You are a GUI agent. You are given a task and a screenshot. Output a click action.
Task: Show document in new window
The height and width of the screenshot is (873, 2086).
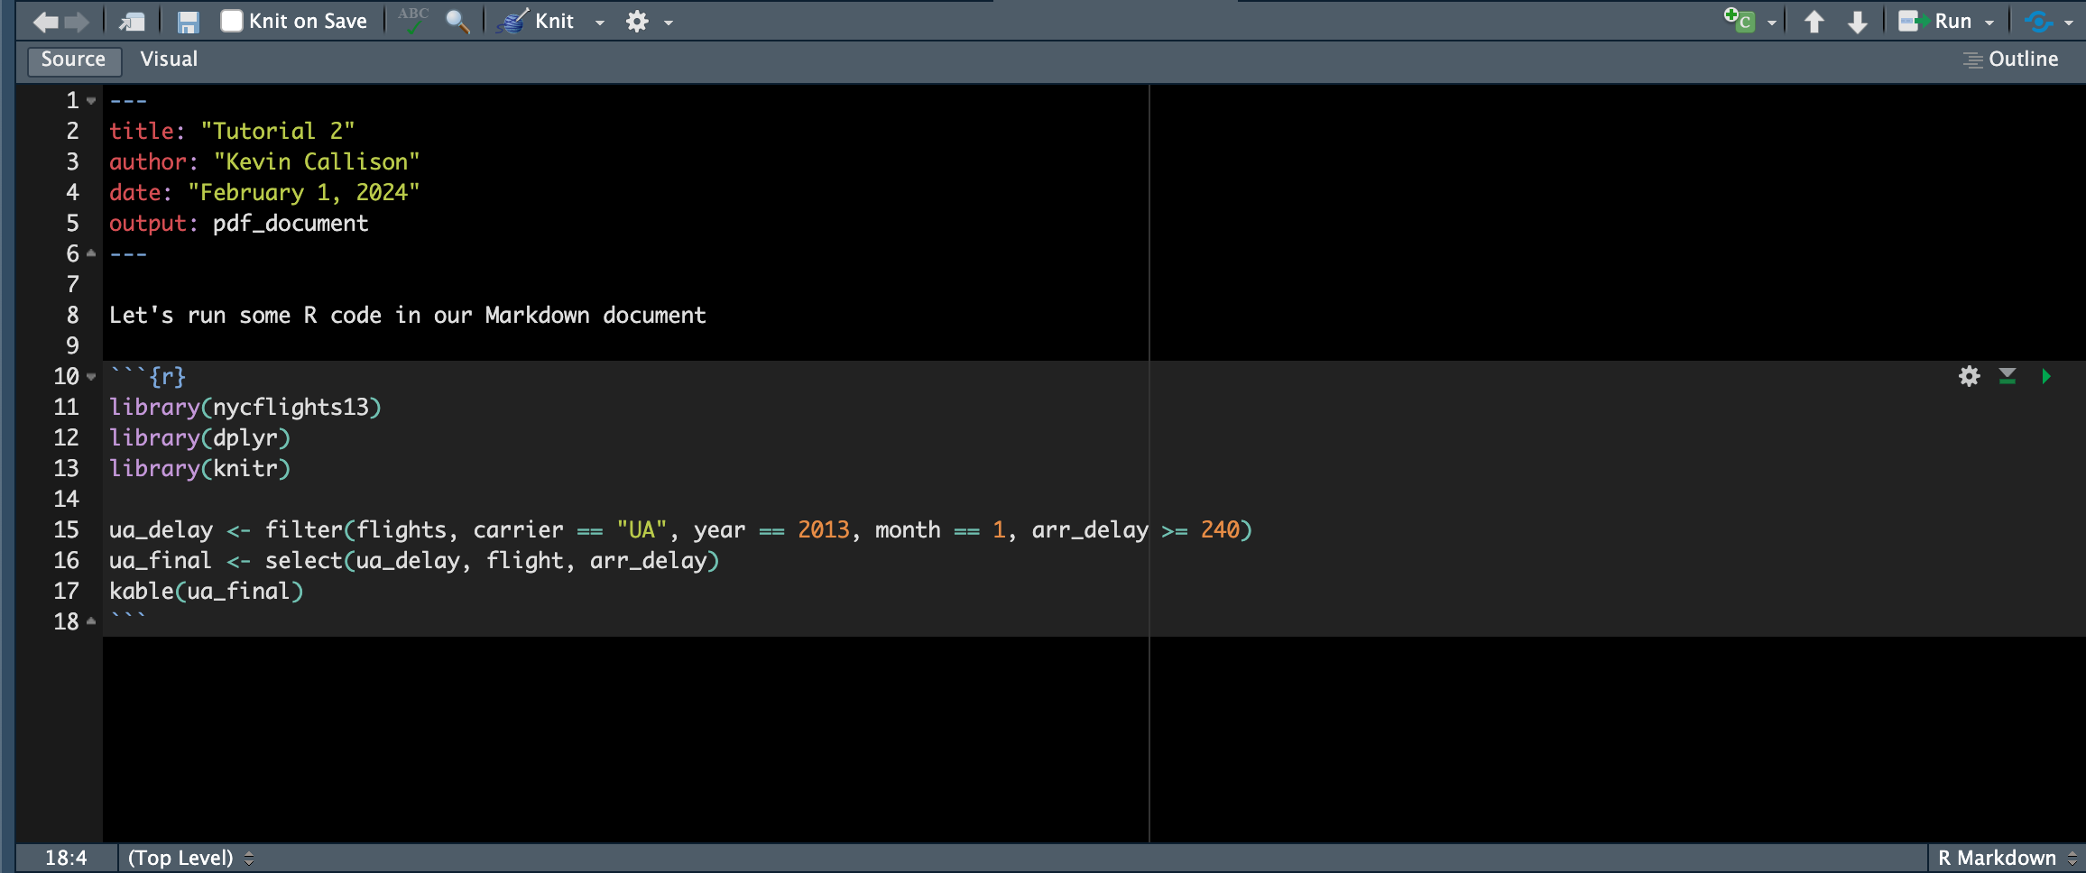click(x=132, y=22)
